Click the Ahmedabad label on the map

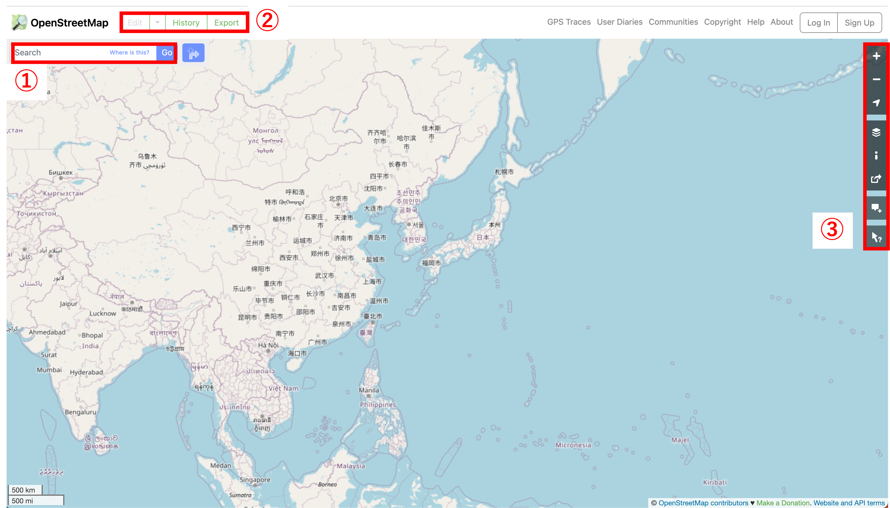point(47,332)
